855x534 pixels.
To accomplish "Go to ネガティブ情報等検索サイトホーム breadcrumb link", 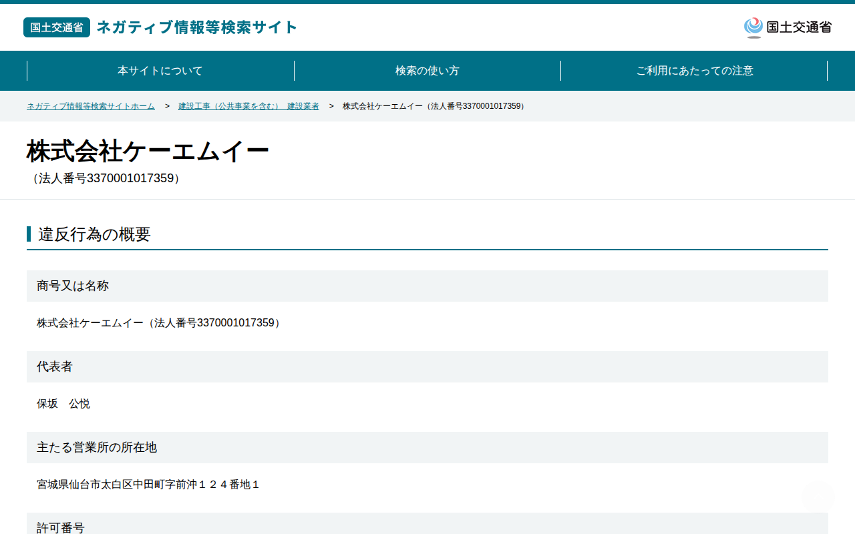I will coord(91,106).
